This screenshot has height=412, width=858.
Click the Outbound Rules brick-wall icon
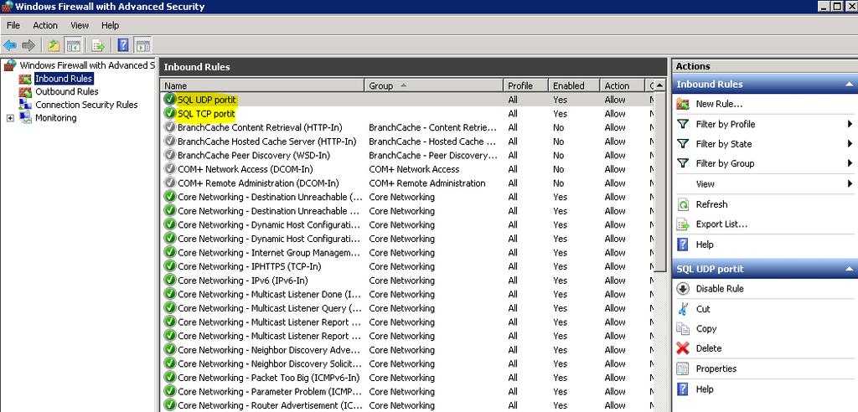click(x=26, y=92)
